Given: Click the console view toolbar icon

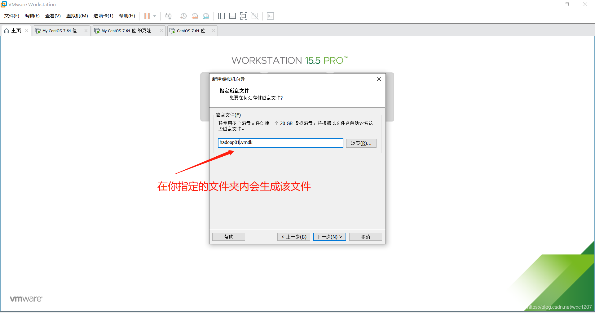Looking at the screenshot, I should point(270,16).
